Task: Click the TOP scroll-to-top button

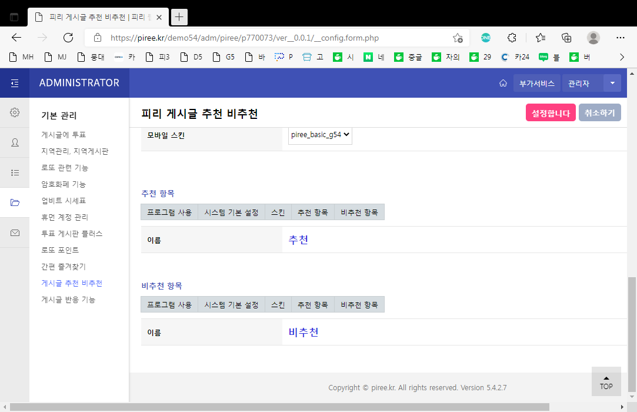Action: (x=606, y=382)
